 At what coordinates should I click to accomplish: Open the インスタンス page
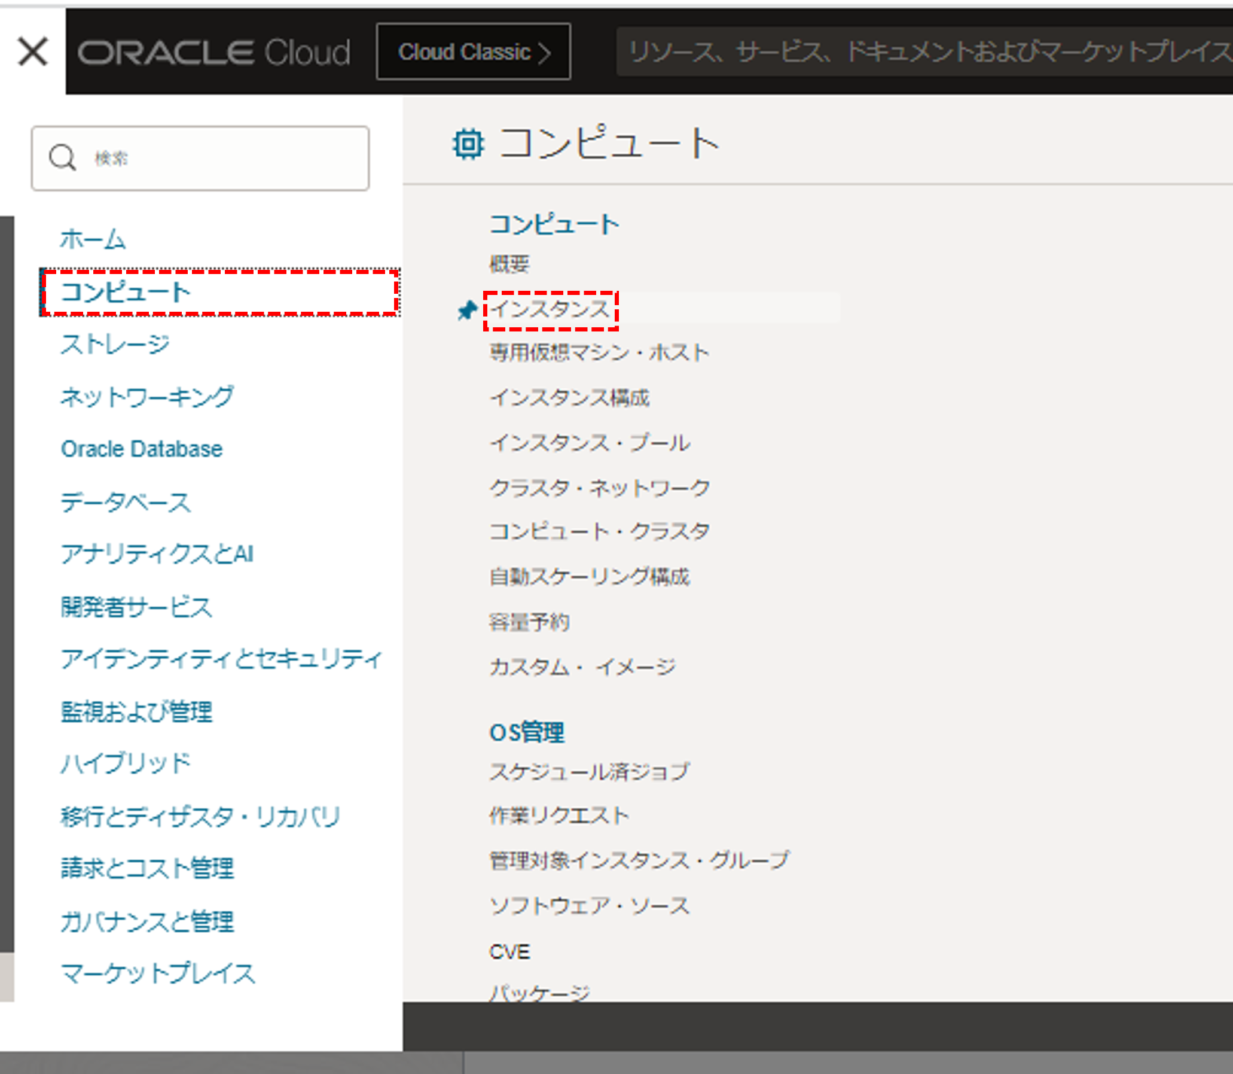[x=551, y=309]
